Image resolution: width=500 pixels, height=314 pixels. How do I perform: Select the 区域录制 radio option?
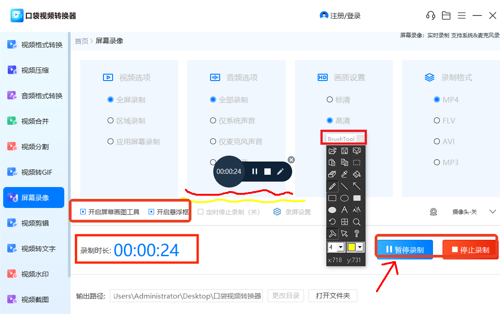pyautogui.click(x=110, y=121)
